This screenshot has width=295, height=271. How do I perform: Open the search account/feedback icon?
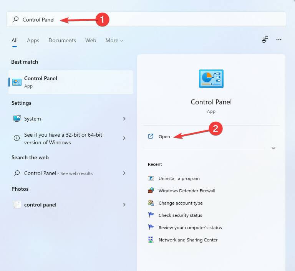pyautogui.click(x=265, y=40)
